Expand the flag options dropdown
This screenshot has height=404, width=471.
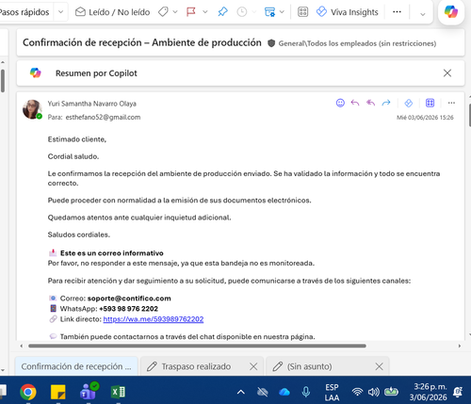coord(205,12)
